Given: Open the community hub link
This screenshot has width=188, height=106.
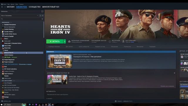Looking at the screenshot, I should pos(84,47).
